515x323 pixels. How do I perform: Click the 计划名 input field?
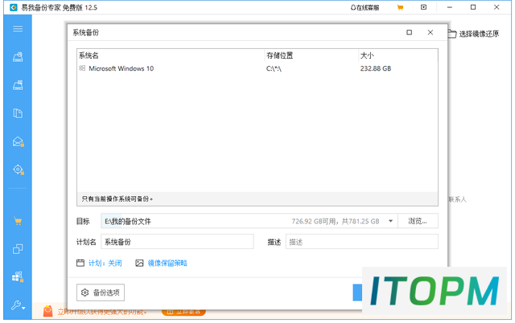177,242
